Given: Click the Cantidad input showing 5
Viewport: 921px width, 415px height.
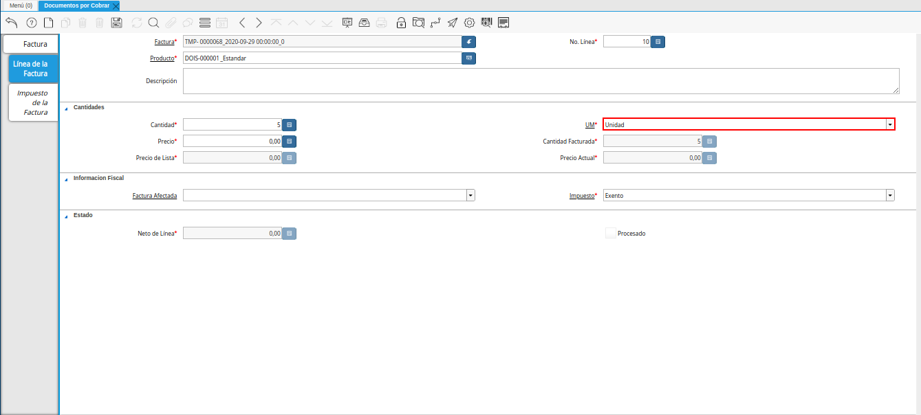Looking at the screenshot, I should pos(232,125).
